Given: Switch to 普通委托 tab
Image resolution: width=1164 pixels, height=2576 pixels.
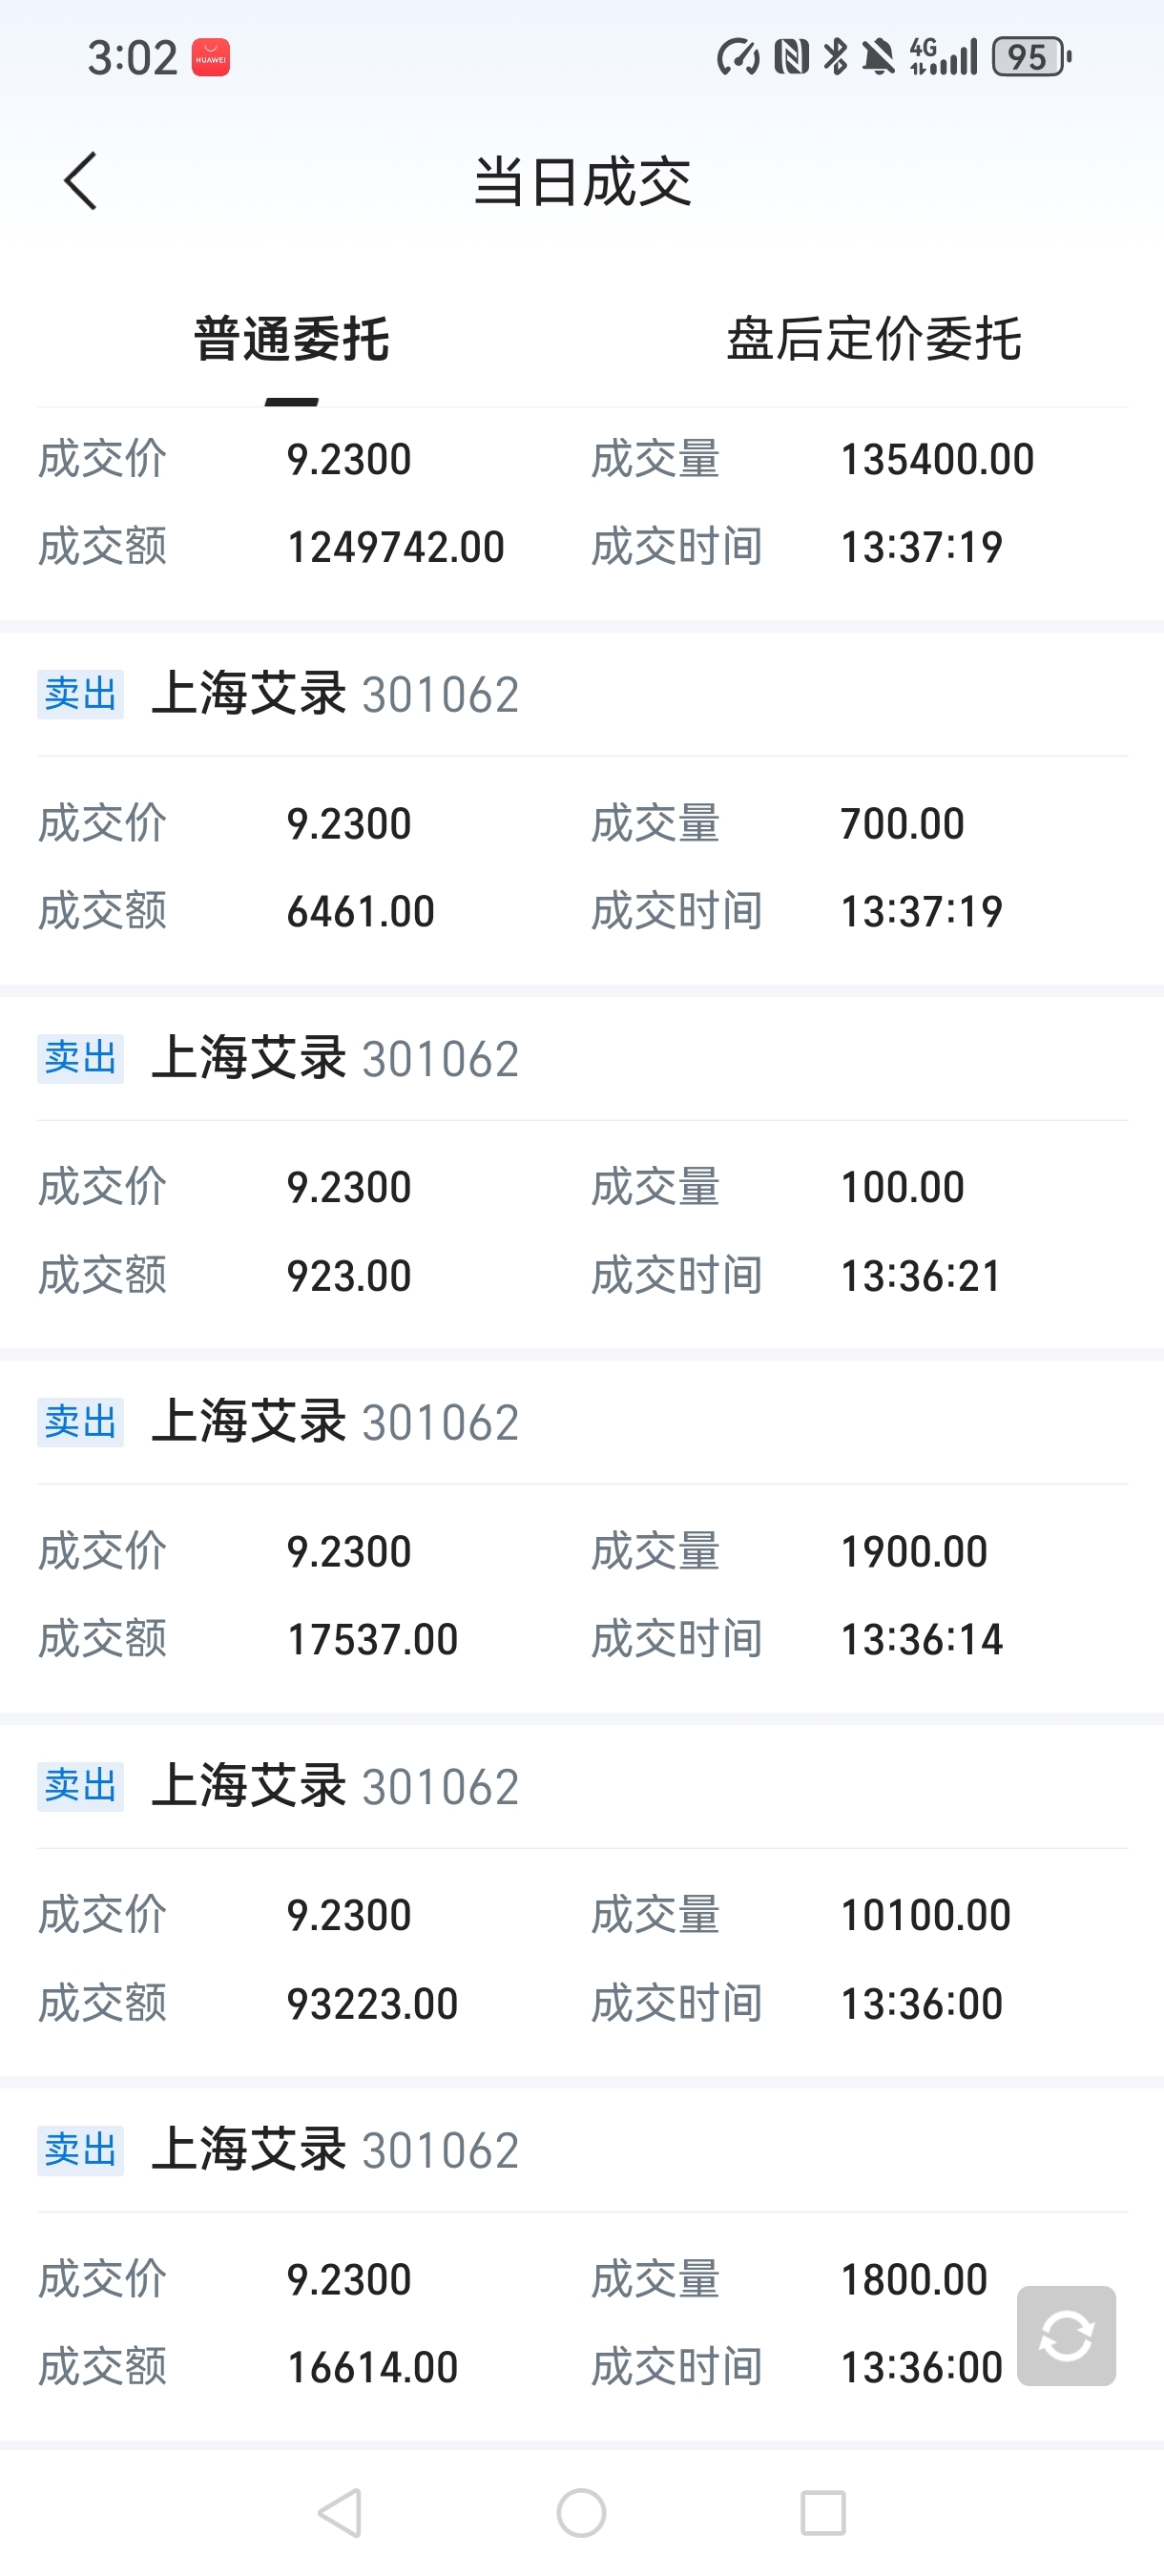Looking at the screenshot, I should pyautogui.click(x=291, y=339).
